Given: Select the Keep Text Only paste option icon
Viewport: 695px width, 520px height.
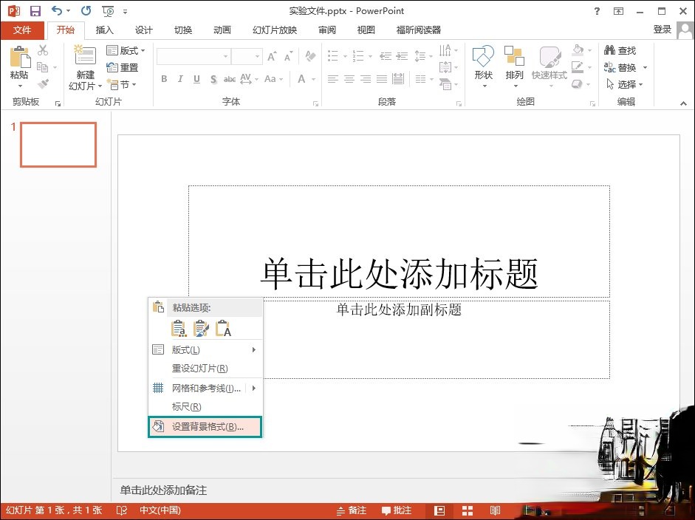Looking at the screenshot, I should 222,329.
